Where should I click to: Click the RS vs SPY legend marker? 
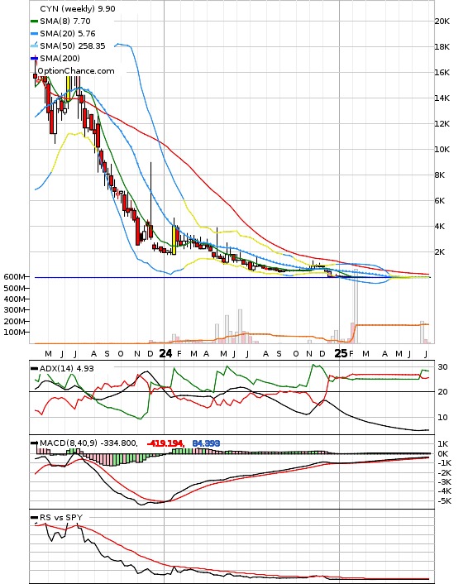pos(34,518)
